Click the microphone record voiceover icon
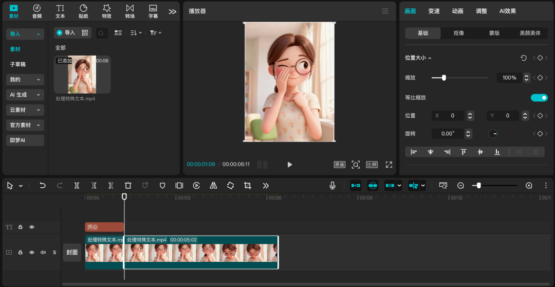This screenshot has width=555, height=287. click(333, 186)
